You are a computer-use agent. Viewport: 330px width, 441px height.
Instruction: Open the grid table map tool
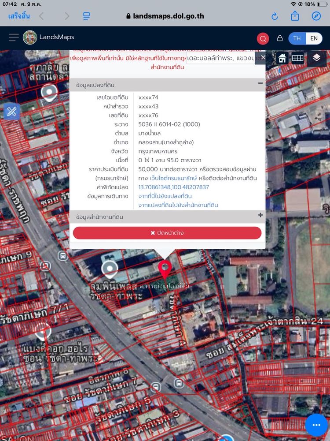(298, 58)
